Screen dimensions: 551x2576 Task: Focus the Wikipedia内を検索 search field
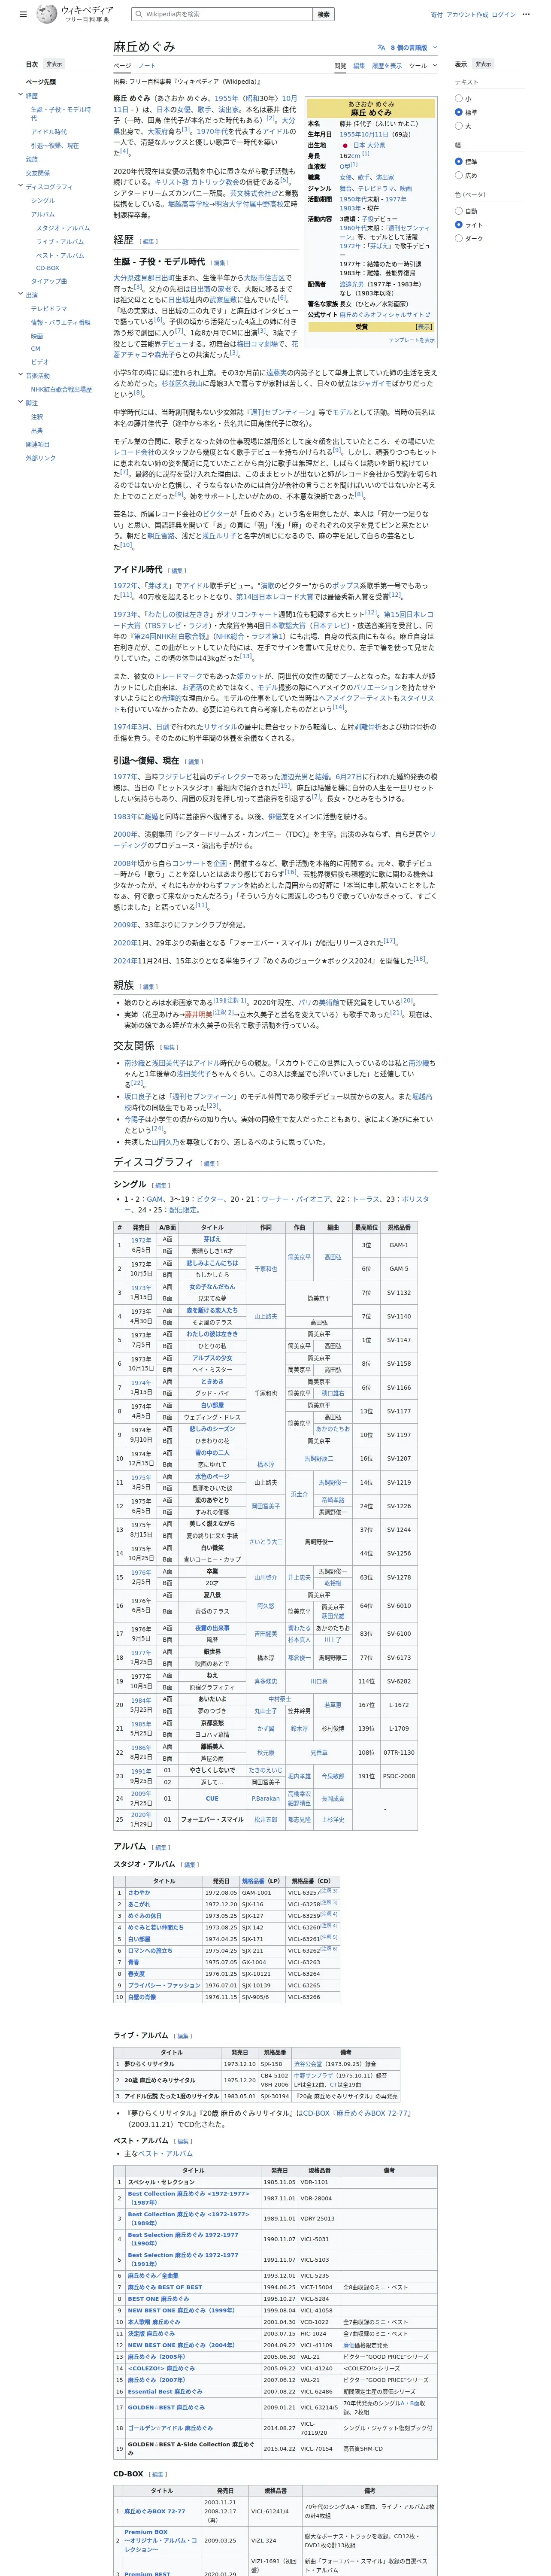(222, 15)
